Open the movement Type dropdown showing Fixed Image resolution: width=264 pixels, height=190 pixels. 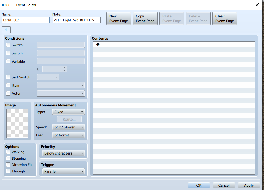pos(69,112)
